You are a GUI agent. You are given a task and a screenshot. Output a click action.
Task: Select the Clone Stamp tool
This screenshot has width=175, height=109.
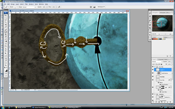6,35
